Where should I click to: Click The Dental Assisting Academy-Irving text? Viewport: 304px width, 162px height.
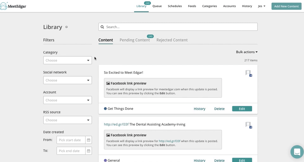point(157,124)
